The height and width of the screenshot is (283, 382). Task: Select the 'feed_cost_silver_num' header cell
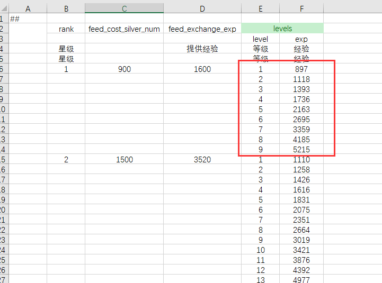click(124, 29)
